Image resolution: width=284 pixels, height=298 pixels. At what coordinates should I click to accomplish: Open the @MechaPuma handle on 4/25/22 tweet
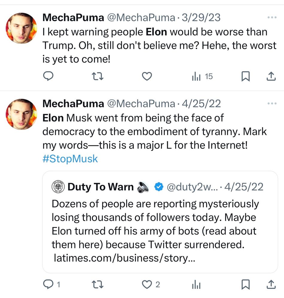tap(141, 103)
